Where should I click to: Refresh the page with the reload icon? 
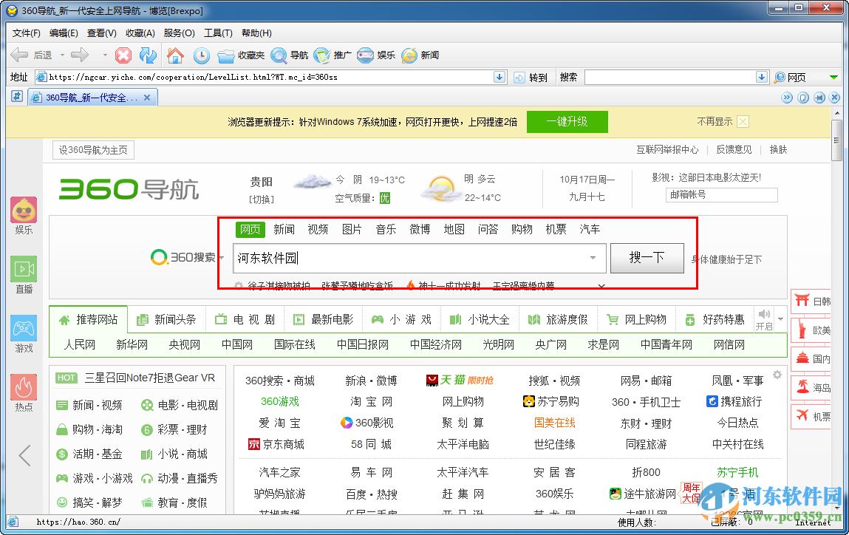pyautogui.click(x=147, y=54)
